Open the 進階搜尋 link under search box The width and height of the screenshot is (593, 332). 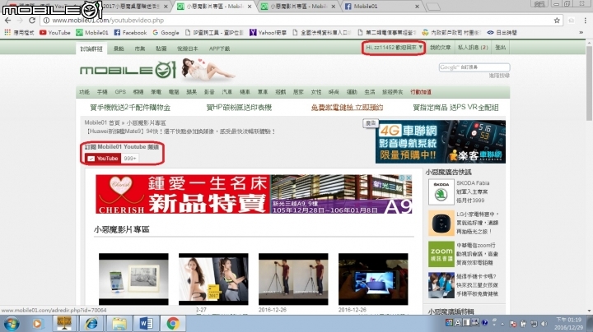499,76
